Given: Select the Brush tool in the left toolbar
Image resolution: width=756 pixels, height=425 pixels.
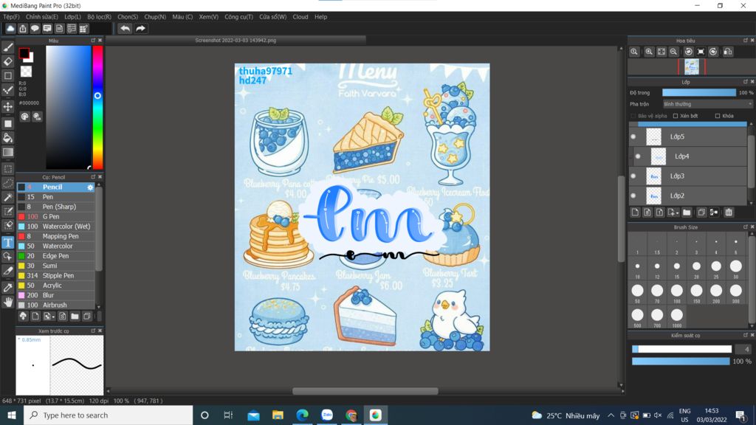Looking at the screenshot, I should pos(7,47).
